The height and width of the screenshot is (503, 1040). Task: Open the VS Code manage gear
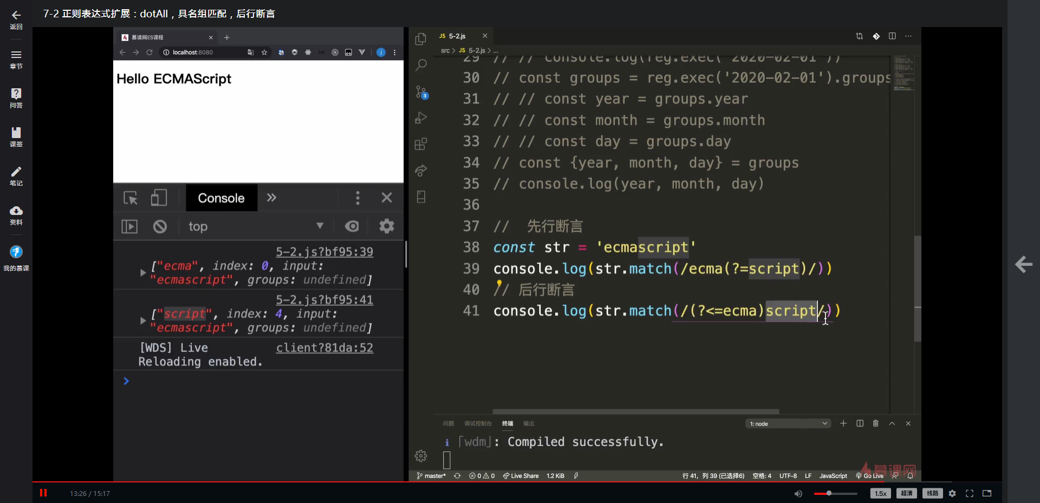(x=421, y=456)
